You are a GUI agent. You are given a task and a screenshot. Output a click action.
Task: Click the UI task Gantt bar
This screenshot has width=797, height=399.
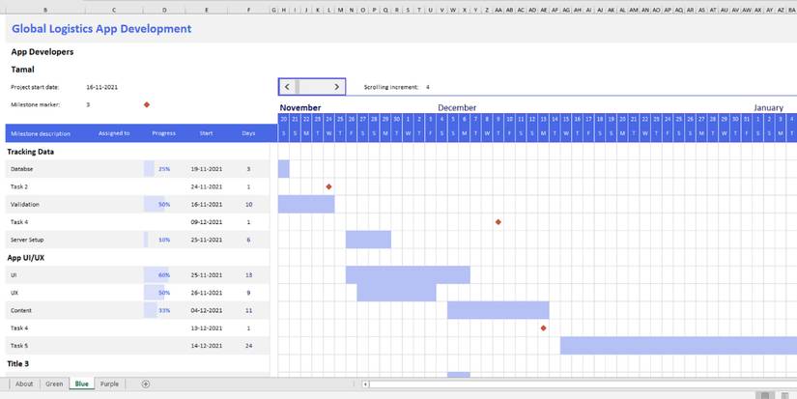coord(408,275)
